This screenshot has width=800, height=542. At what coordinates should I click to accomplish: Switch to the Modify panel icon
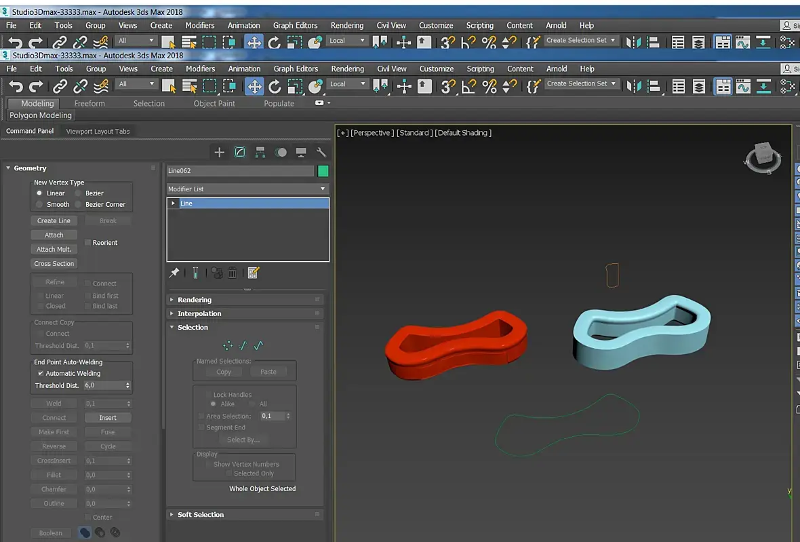[239, 153]
